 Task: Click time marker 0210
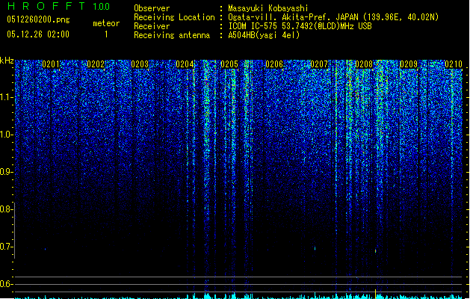[x=454, y=64]
